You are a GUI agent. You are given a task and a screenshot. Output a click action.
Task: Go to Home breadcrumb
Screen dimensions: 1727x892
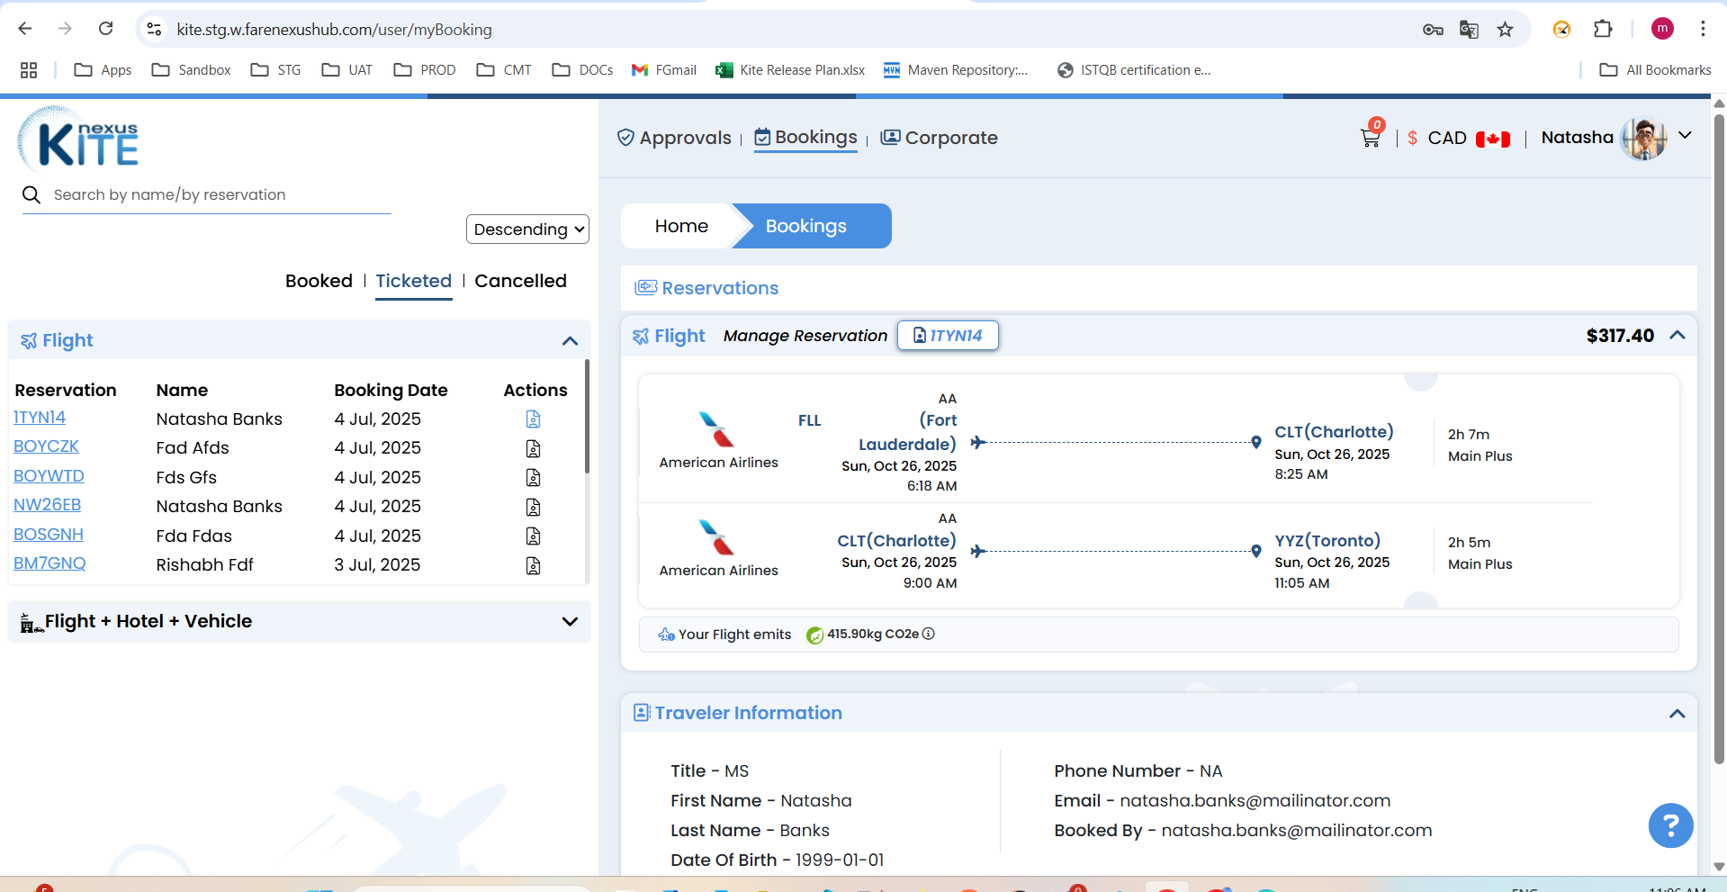coord(681,226)
